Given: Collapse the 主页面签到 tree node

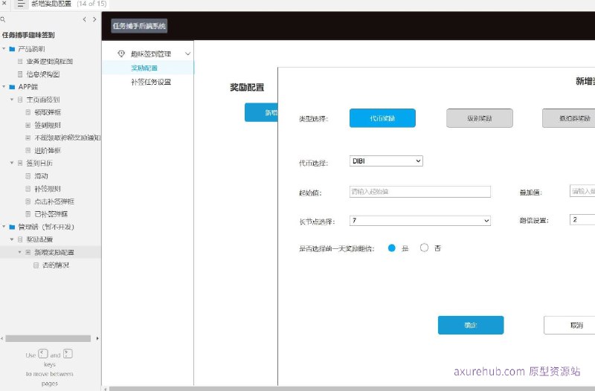Looking at the screenshot, I should (12, 100).
